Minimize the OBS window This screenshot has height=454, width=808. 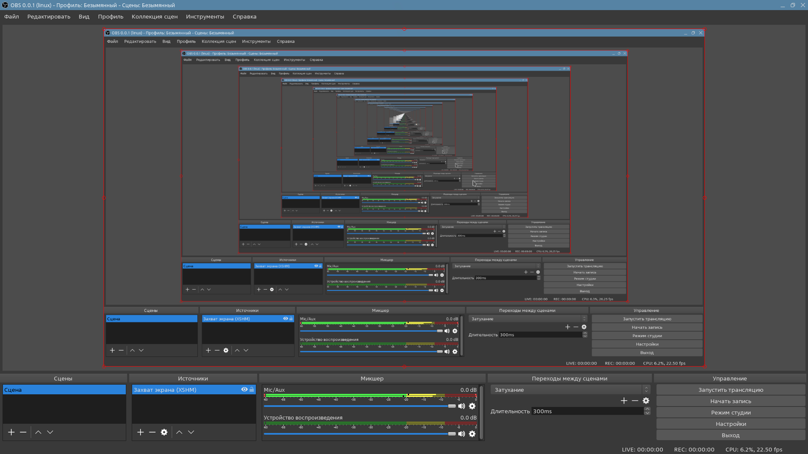782,5
